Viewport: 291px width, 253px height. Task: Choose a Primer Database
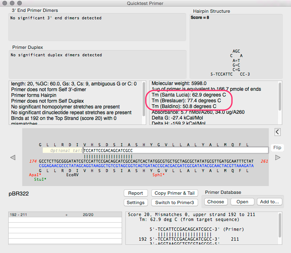click(x=215, y=202)
